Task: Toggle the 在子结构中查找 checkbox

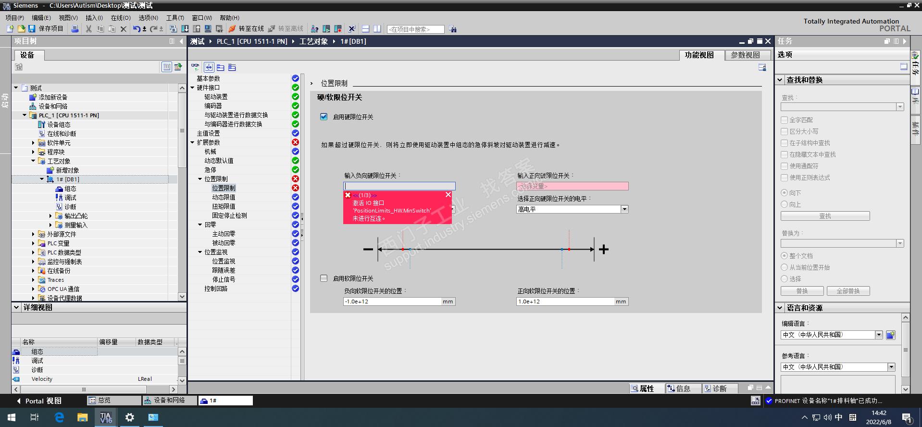Action: [785, 143]
